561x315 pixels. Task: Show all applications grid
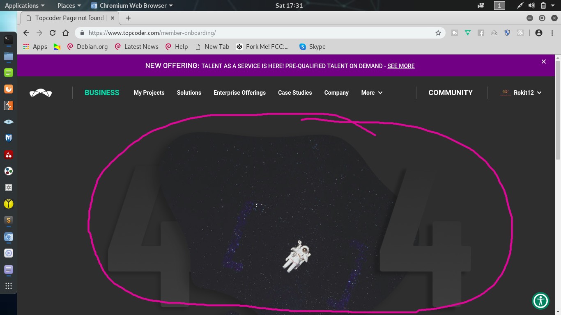[9, 286]
